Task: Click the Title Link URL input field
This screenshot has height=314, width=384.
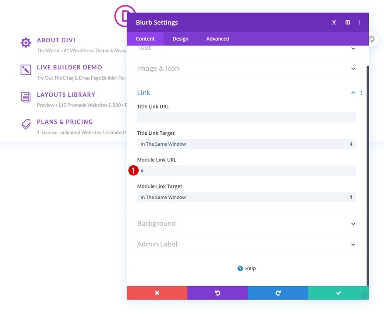Action: [x=247, y=117]
